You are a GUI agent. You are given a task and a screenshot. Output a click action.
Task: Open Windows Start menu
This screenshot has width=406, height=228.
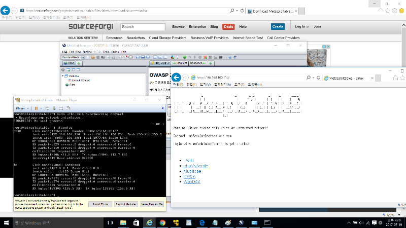coord(6,222)
